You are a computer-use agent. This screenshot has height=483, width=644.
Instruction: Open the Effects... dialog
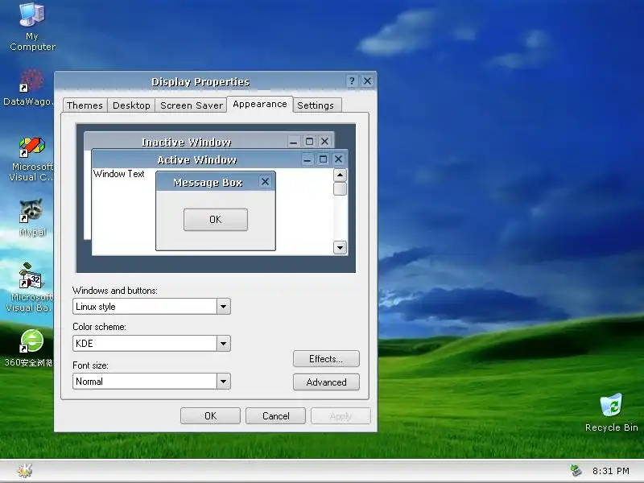(x=326, y=358)
